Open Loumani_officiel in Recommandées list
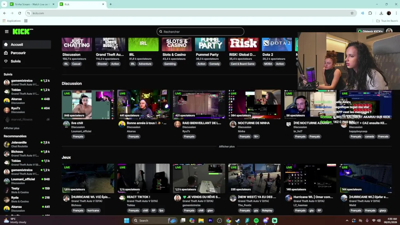Screen dimensions: 400x225 point(27,181)
